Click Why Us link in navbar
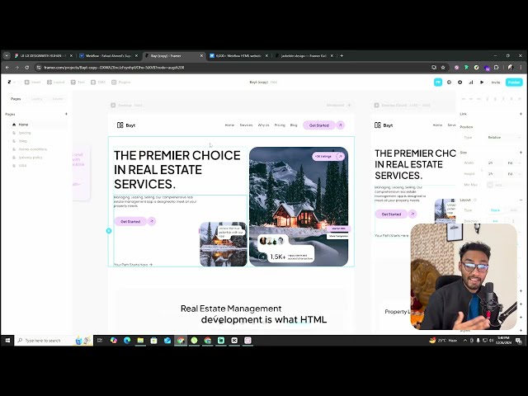 click(x=264, y=125)
